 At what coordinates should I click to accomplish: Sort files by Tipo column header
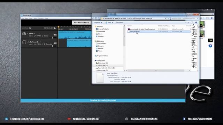173,26
